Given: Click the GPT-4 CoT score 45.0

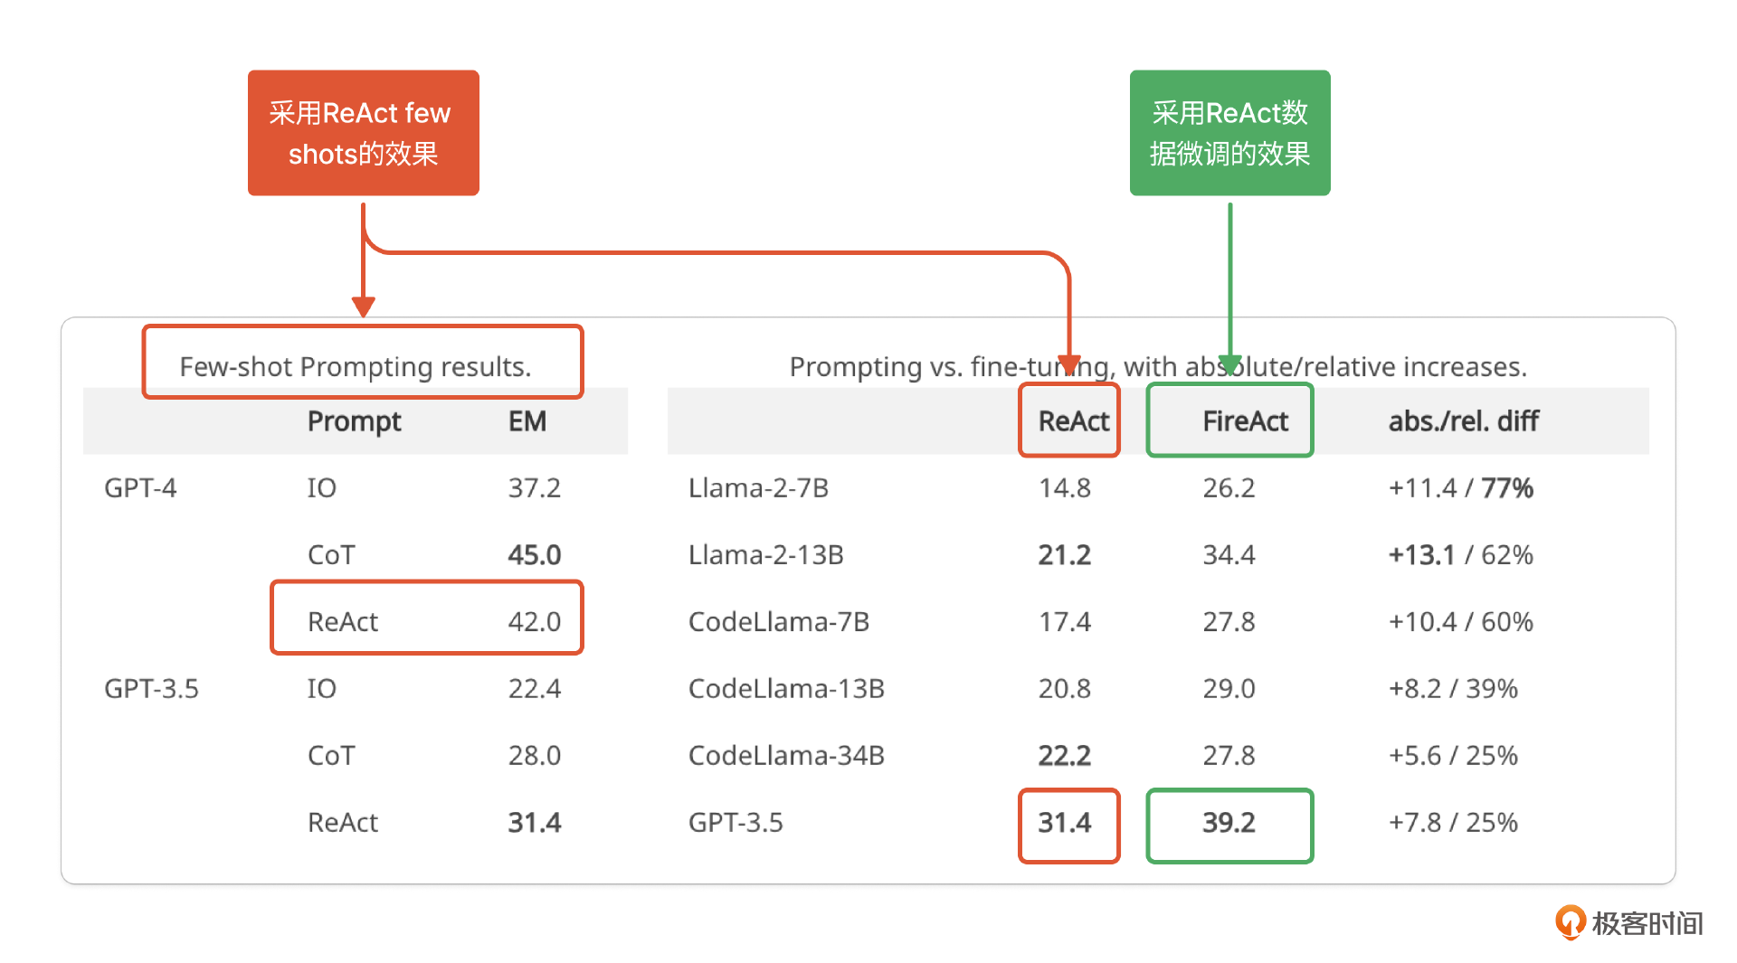Looking at the screenshot, I should click(x=534, y=555).
